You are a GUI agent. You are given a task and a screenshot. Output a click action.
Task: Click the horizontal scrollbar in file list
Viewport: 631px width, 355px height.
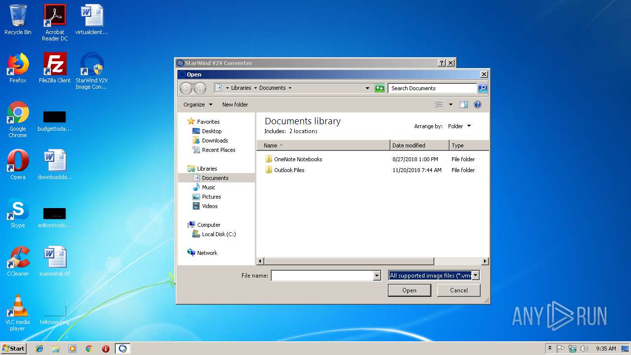(349, 261)
